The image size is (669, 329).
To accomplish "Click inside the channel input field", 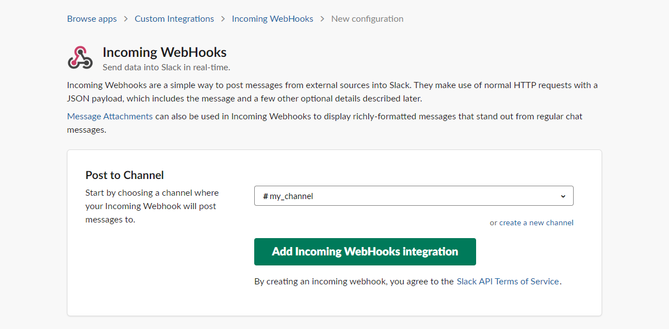I will click(x=390, y=196).
